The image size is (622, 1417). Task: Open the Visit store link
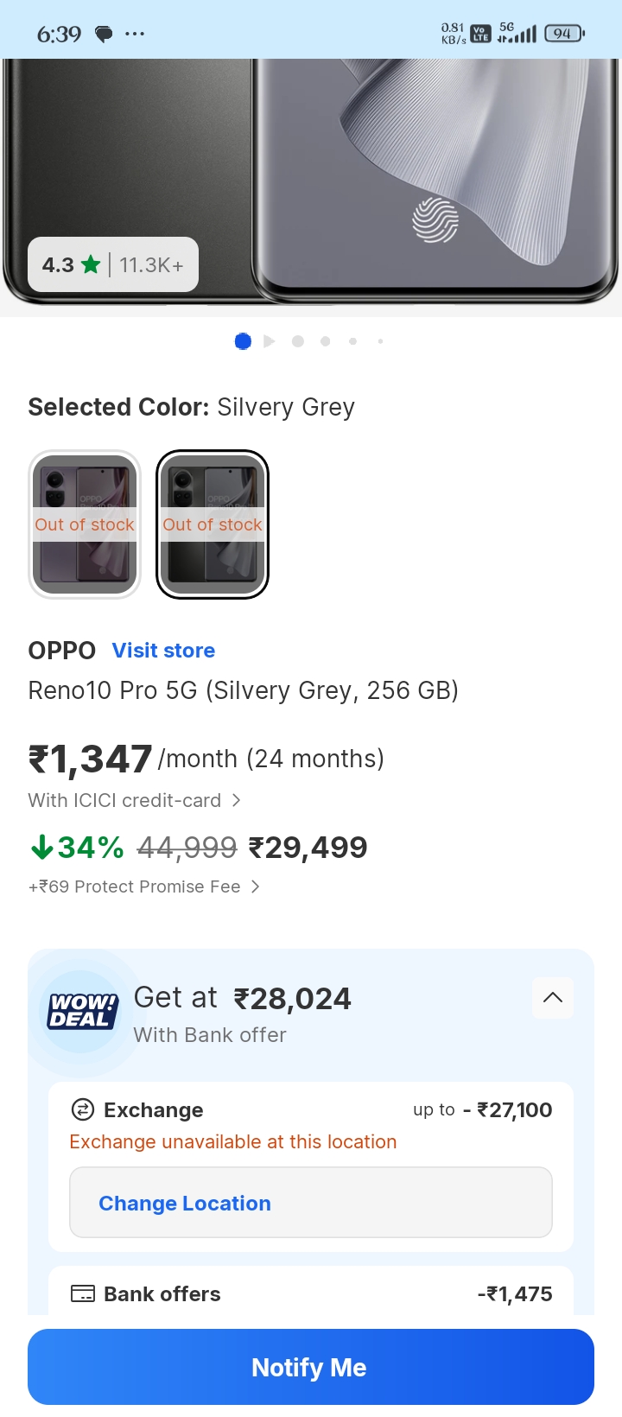(163, 651)
